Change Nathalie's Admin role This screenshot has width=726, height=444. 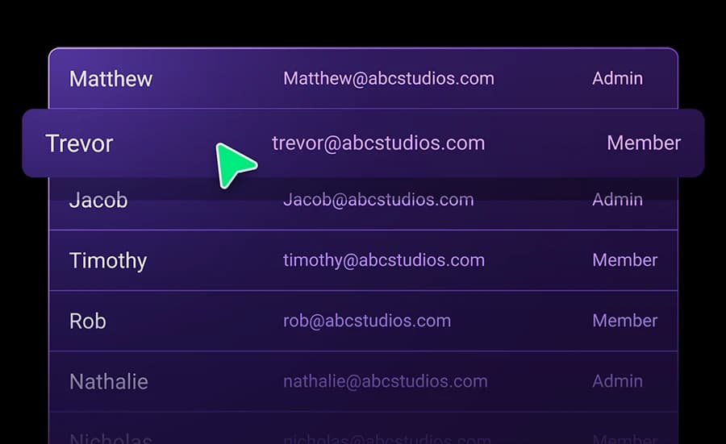coord(617,382)
